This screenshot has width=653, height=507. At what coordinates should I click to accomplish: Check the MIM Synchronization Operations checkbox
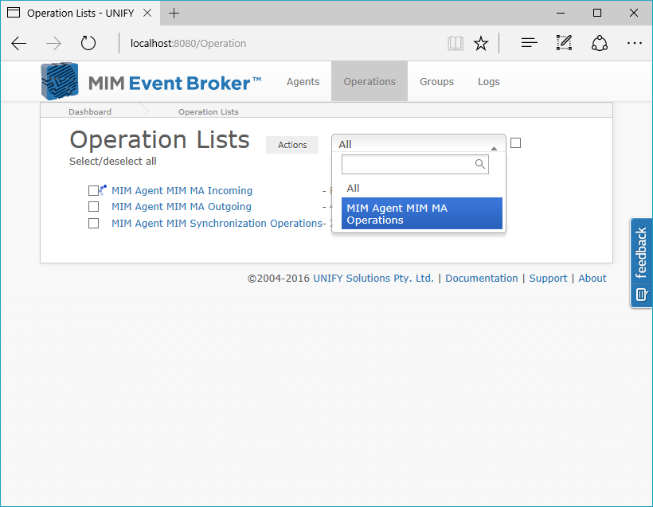(93, 224)
